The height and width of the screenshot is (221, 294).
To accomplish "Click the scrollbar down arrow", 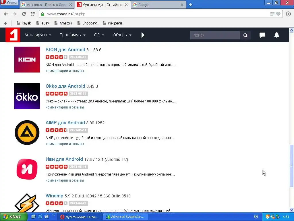I will point(291,210).
